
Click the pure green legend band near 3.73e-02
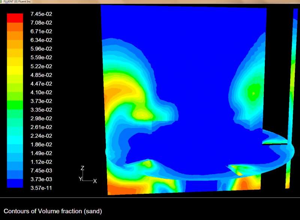(15, 105)
